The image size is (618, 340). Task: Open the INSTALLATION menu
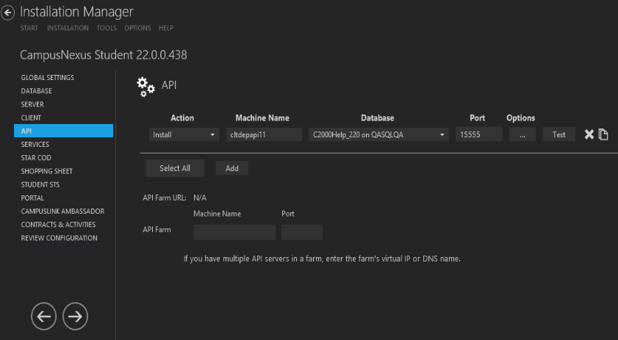(68, 28)
